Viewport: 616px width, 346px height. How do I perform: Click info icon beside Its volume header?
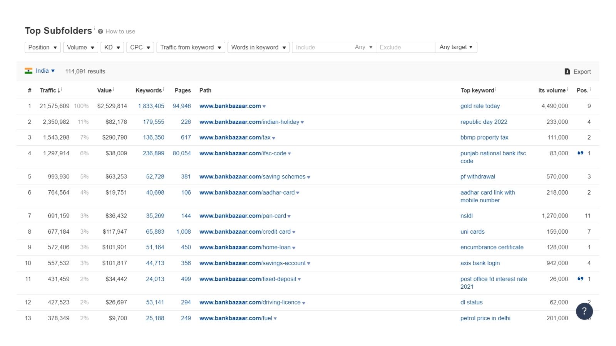tap(567, 89)
